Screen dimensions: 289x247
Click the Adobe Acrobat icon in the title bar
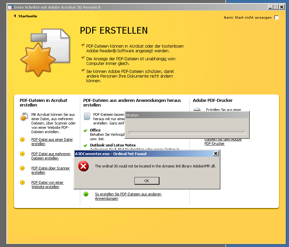11,7
